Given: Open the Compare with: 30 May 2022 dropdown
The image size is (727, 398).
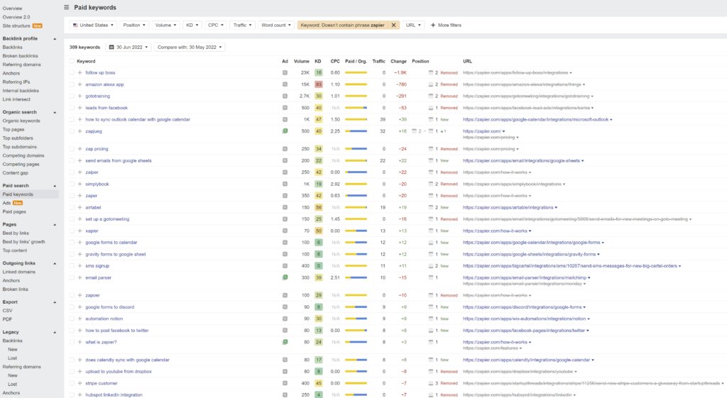Looking at the screenshot, I should coord(190,48).
